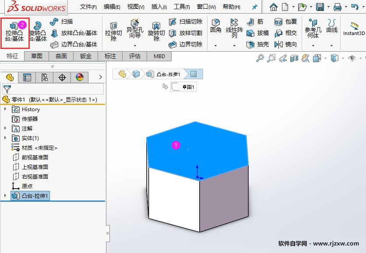Viewport: 366px width, 253px height.
Task: Switch to the 草图 sketch tab
Action: [37, 56]
